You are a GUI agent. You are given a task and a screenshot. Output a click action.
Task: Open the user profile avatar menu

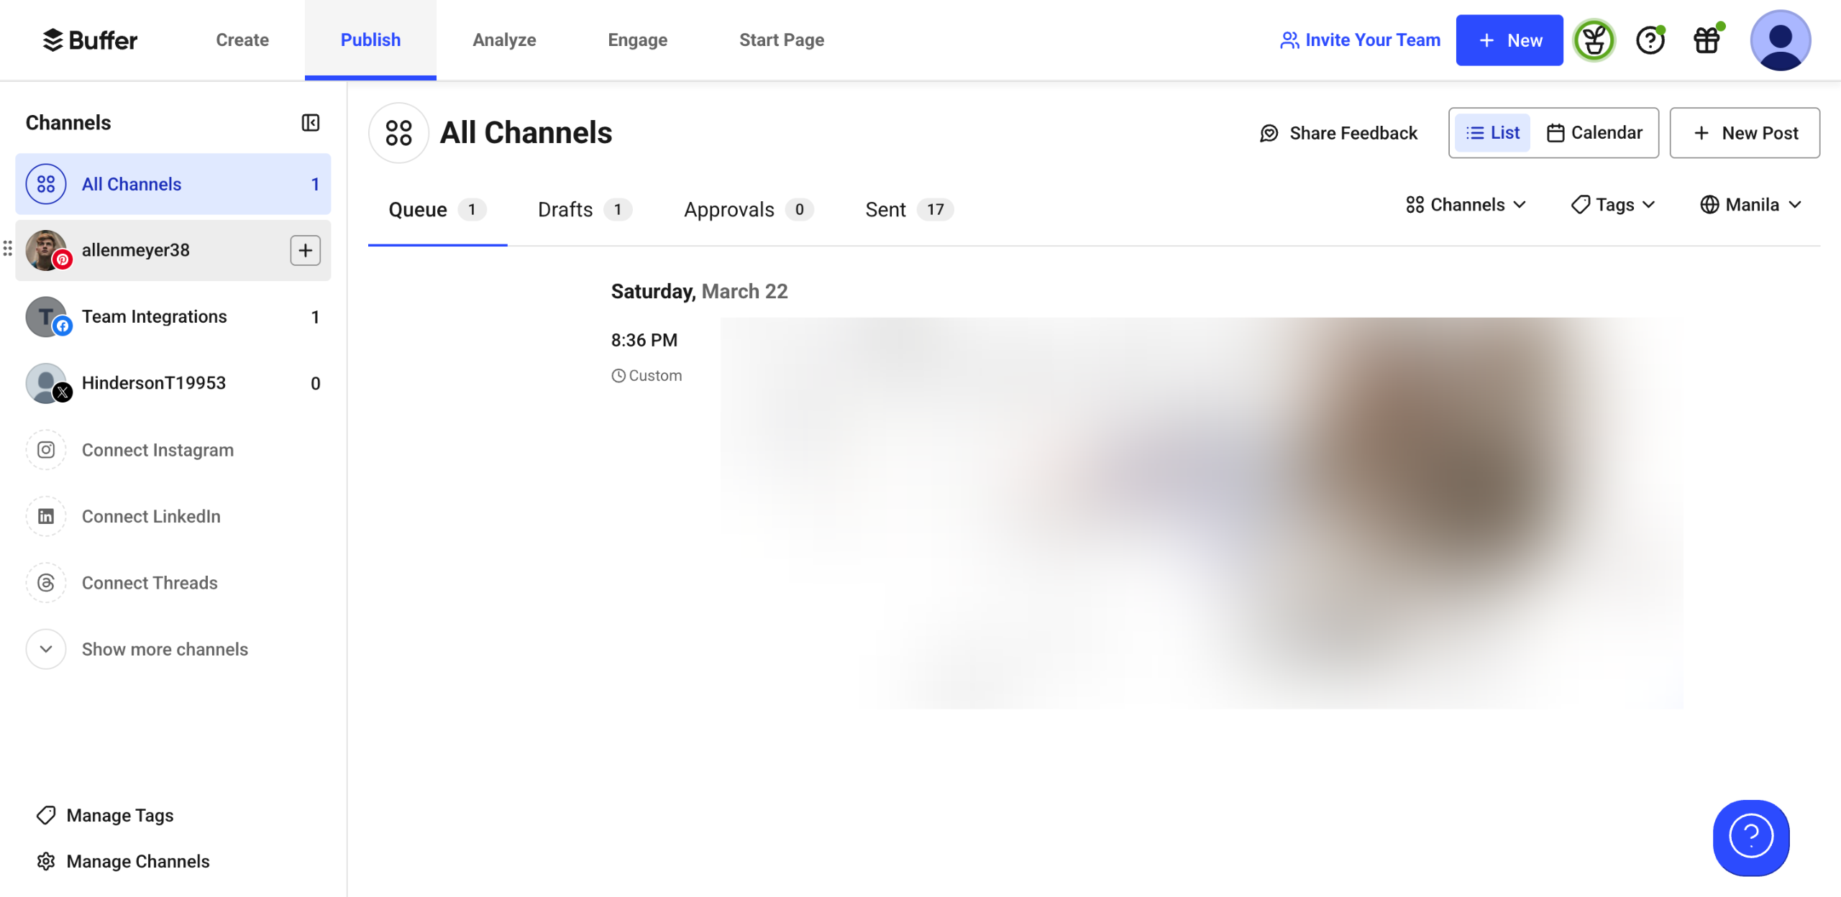point(1779,40)
